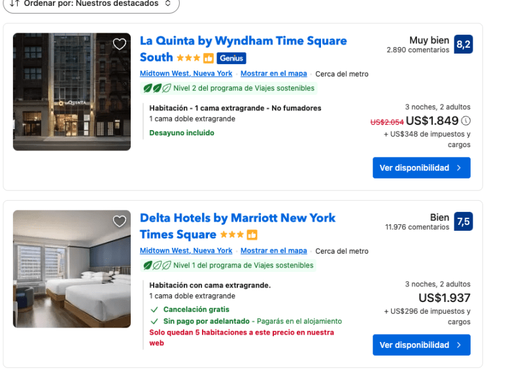The height and width of the screenshot is (372, 523).
Task: Click thumbs-up quality icon on Delta Hotels
Action: click(x=252, y=235)
